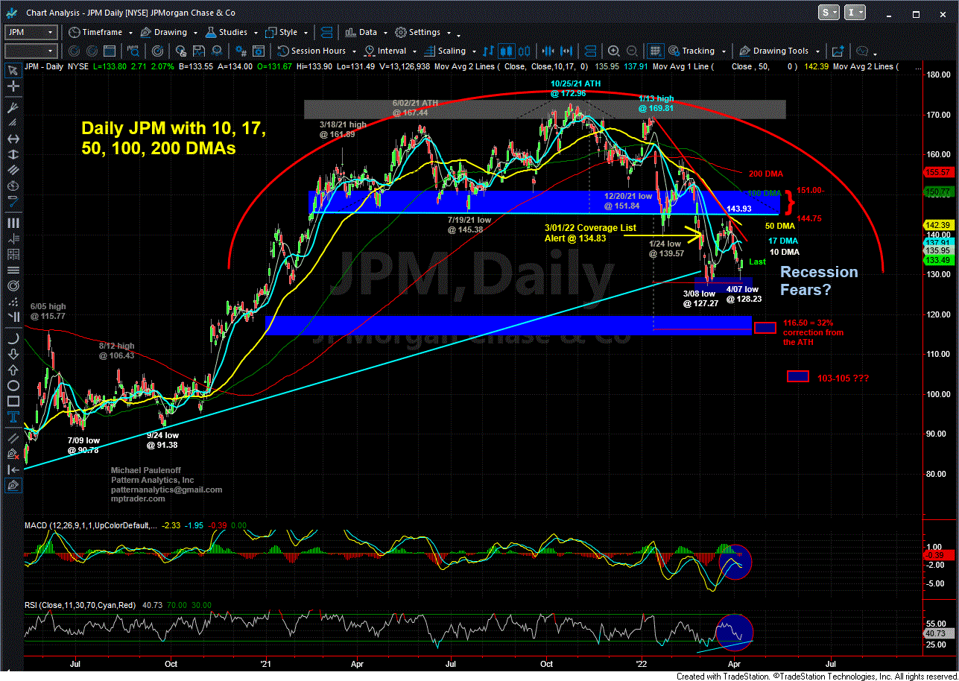Click the RSI indicator status label
The height and width of the screenshot is (681, 959).
(x=82, y=604)
